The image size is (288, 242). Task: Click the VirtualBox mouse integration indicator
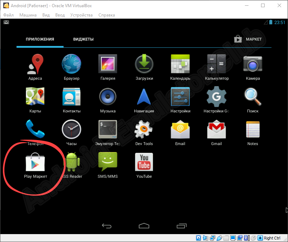253,238
